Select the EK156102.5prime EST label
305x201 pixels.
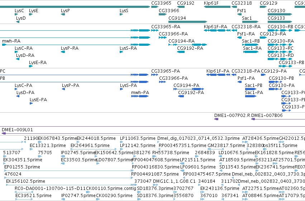[x=25, y=181]
